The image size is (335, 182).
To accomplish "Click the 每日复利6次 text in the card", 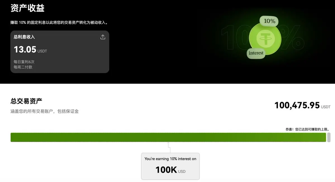I will point(24,62).
